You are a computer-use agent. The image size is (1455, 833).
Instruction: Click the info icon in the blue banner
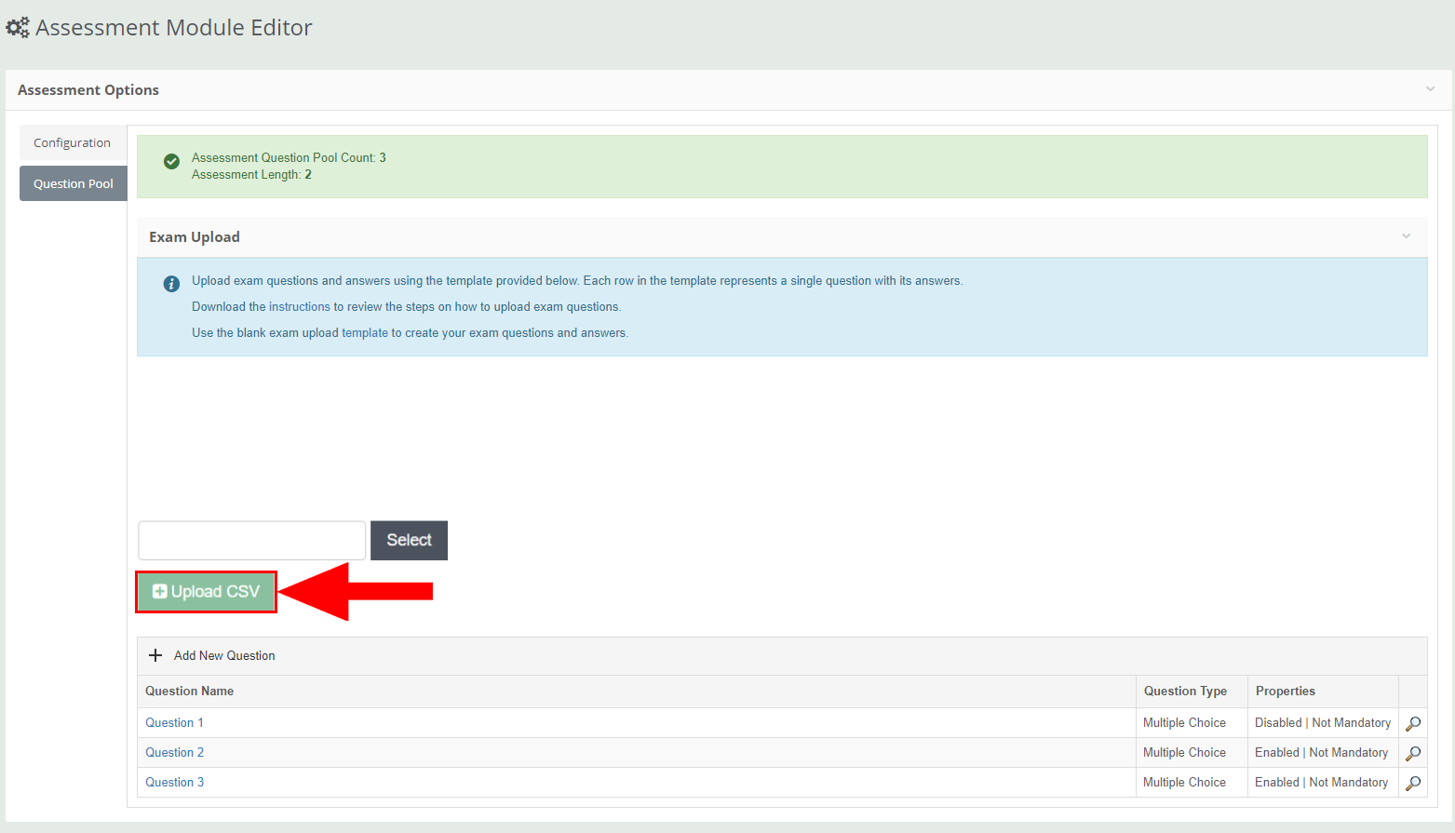click(x=171, y=284)
